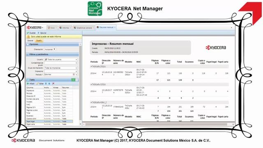The width and height of the screenshot is (263, 148).
Task: Open the General sub-tab
Action: [x=30, y=41]
